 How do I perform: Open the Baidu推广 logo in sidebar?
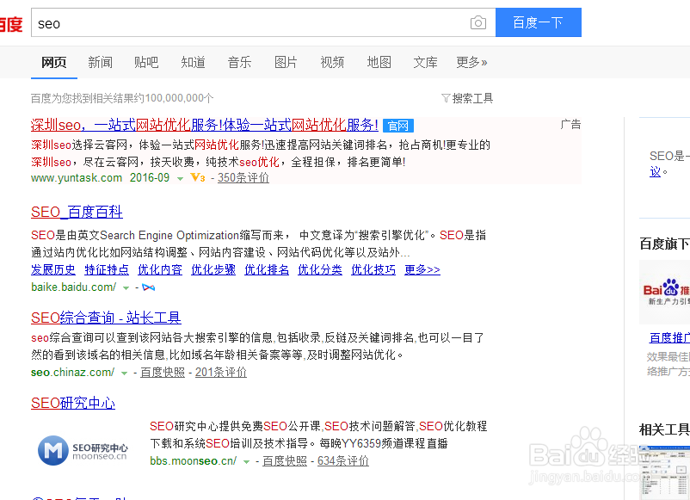click(x=666, y=292)
